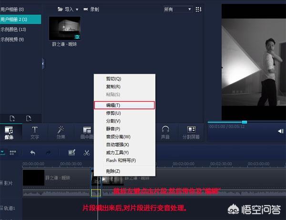Click the scissors split icon
Screen dimensions: 286x220
[x=86, y=153]
